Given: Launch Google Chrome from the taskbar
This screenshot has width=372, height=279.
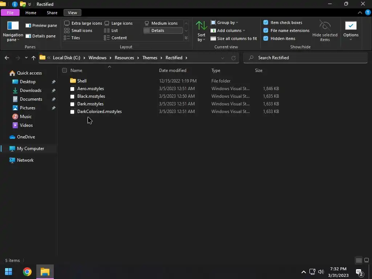Looking at the screenshot, I should click(27, 272).
